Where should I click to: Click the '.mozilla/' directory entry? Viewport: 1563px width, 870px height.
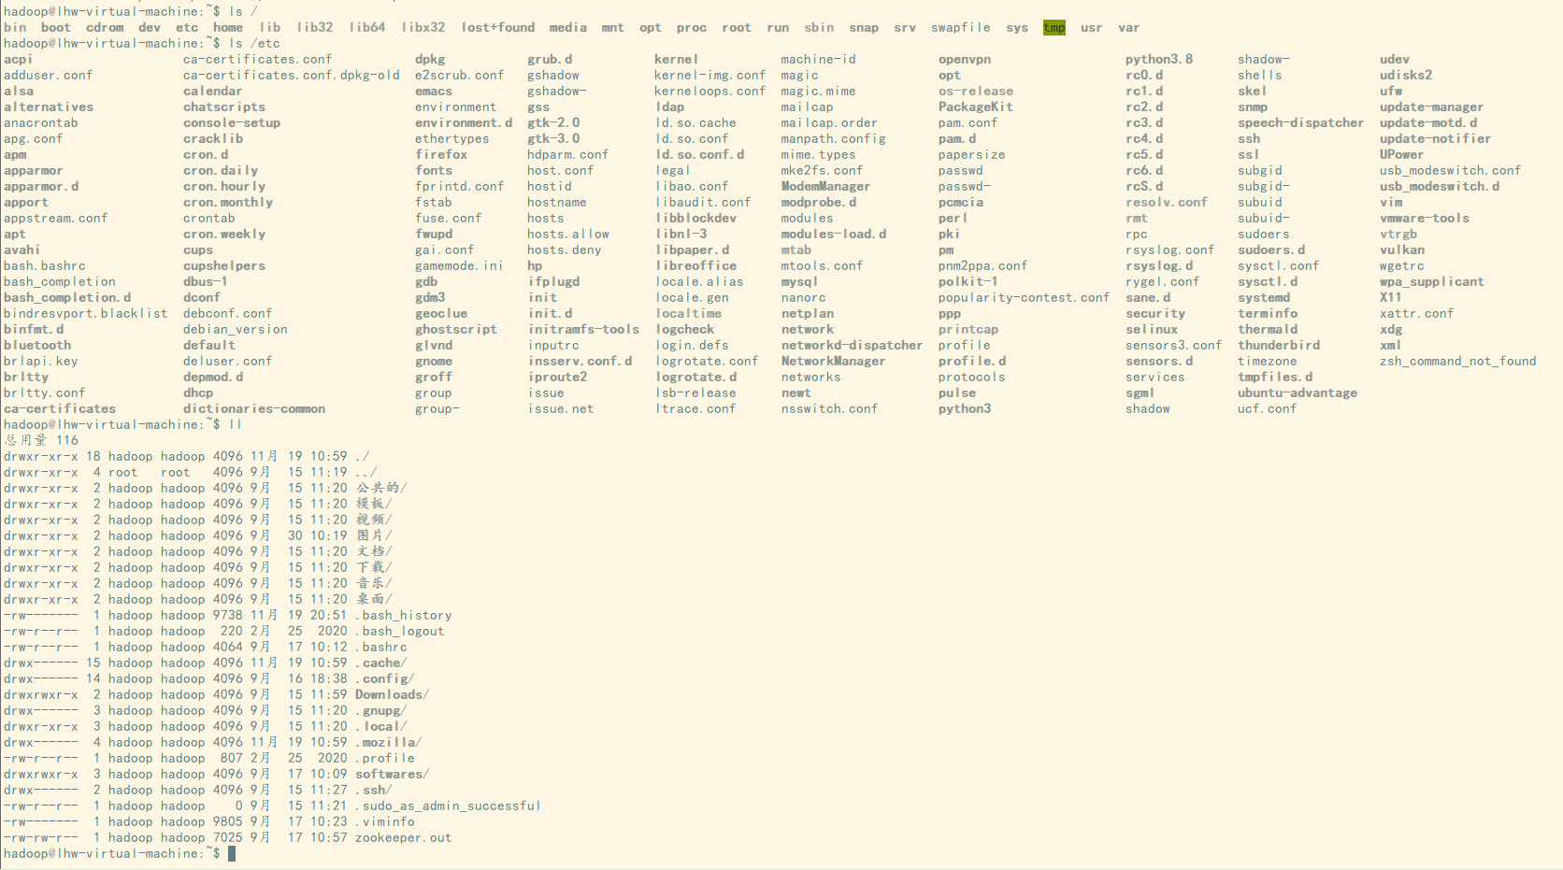click(389, 743)
